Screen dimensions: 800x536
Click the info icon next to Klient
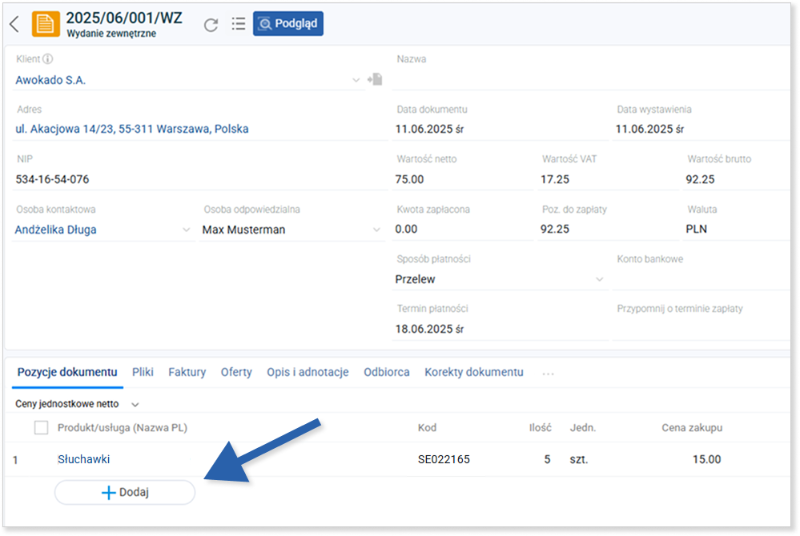pos(47,58)
